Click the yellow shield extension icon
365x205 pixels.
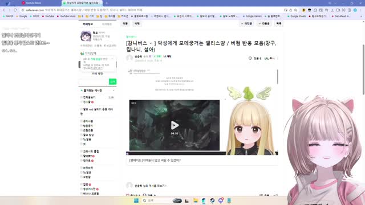(x=303, y=10)
